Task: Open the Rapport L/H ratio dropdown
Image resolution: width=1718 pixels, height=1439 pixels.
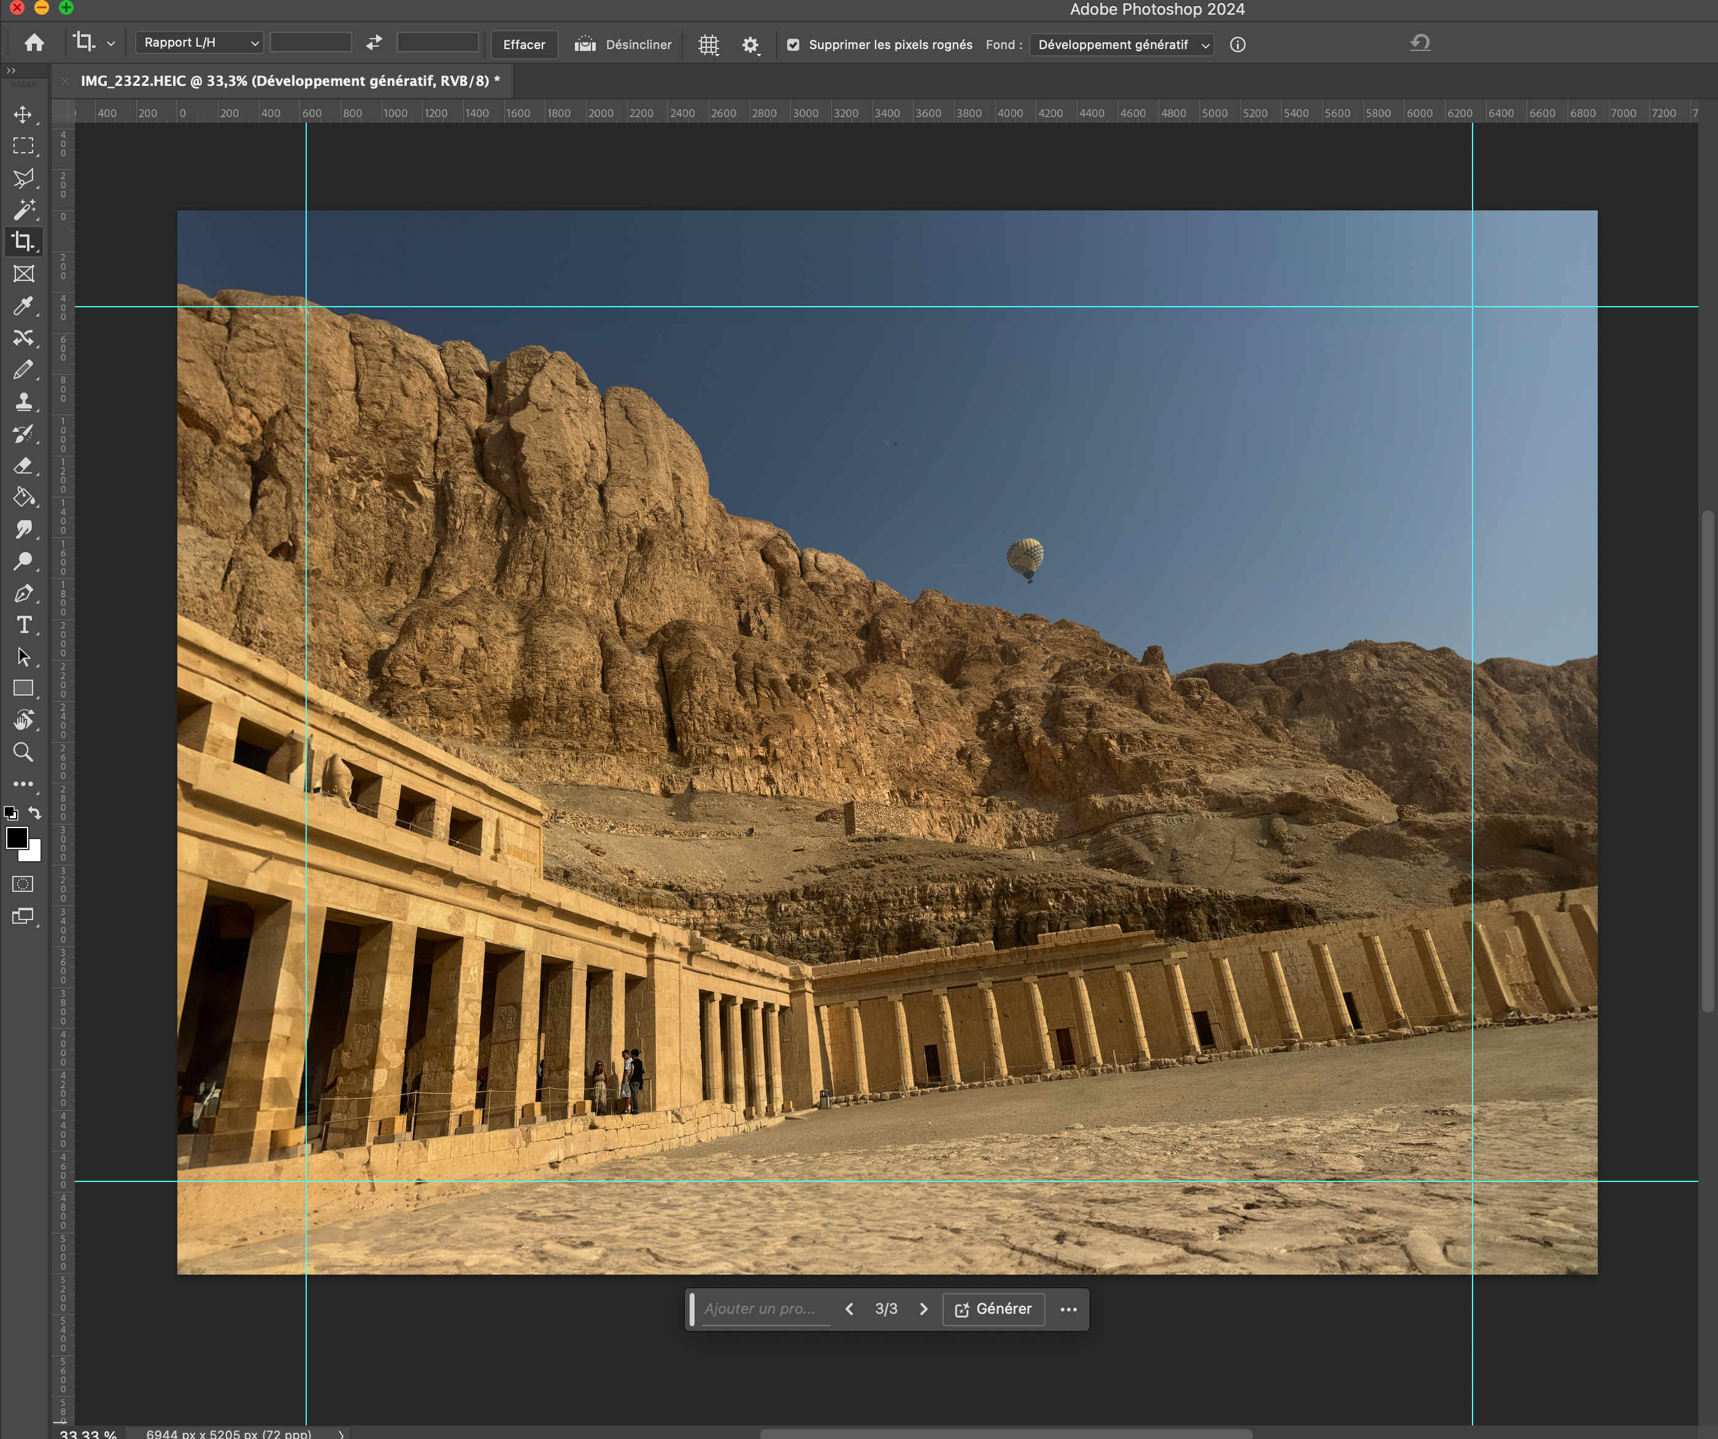Action: pos(199,42)
